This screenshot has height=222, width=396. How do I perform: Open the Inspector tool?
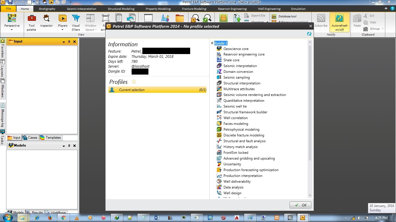point(46,21)
